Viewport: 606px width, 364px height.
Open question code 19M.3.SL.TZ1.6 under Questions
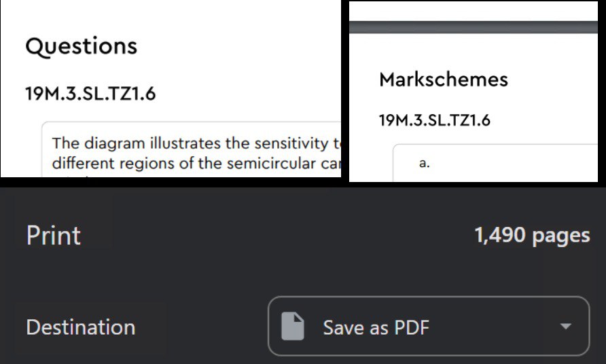point(90,94)
